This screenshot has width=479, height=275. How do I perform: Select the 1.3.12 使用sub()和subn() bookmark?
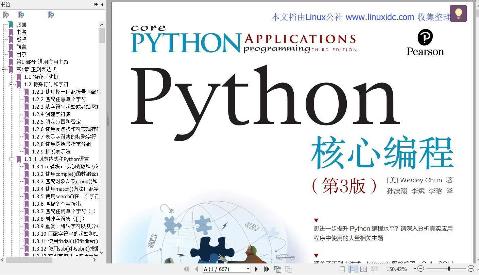[65, 249]
